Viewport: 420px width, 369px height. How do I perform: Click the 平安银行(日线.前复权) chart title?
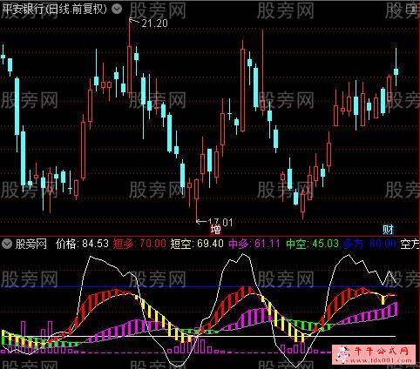click(x=54, y=9)
